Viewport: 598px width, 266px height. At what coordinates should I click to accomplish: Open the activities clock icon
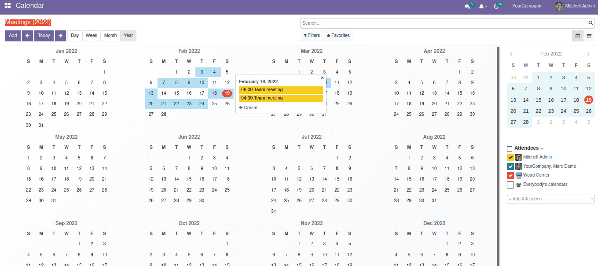coord(496,6)
